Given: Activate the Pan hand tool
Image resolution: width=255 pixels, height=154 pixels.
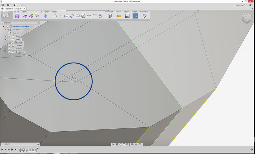Looking at the screenshot, I should point(120,144).
